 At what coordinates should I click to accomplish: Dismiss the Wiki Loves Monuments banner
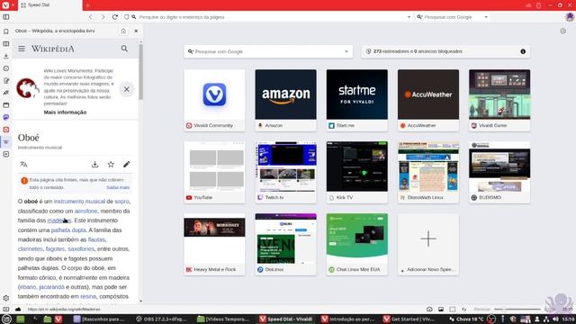[126, 89]
